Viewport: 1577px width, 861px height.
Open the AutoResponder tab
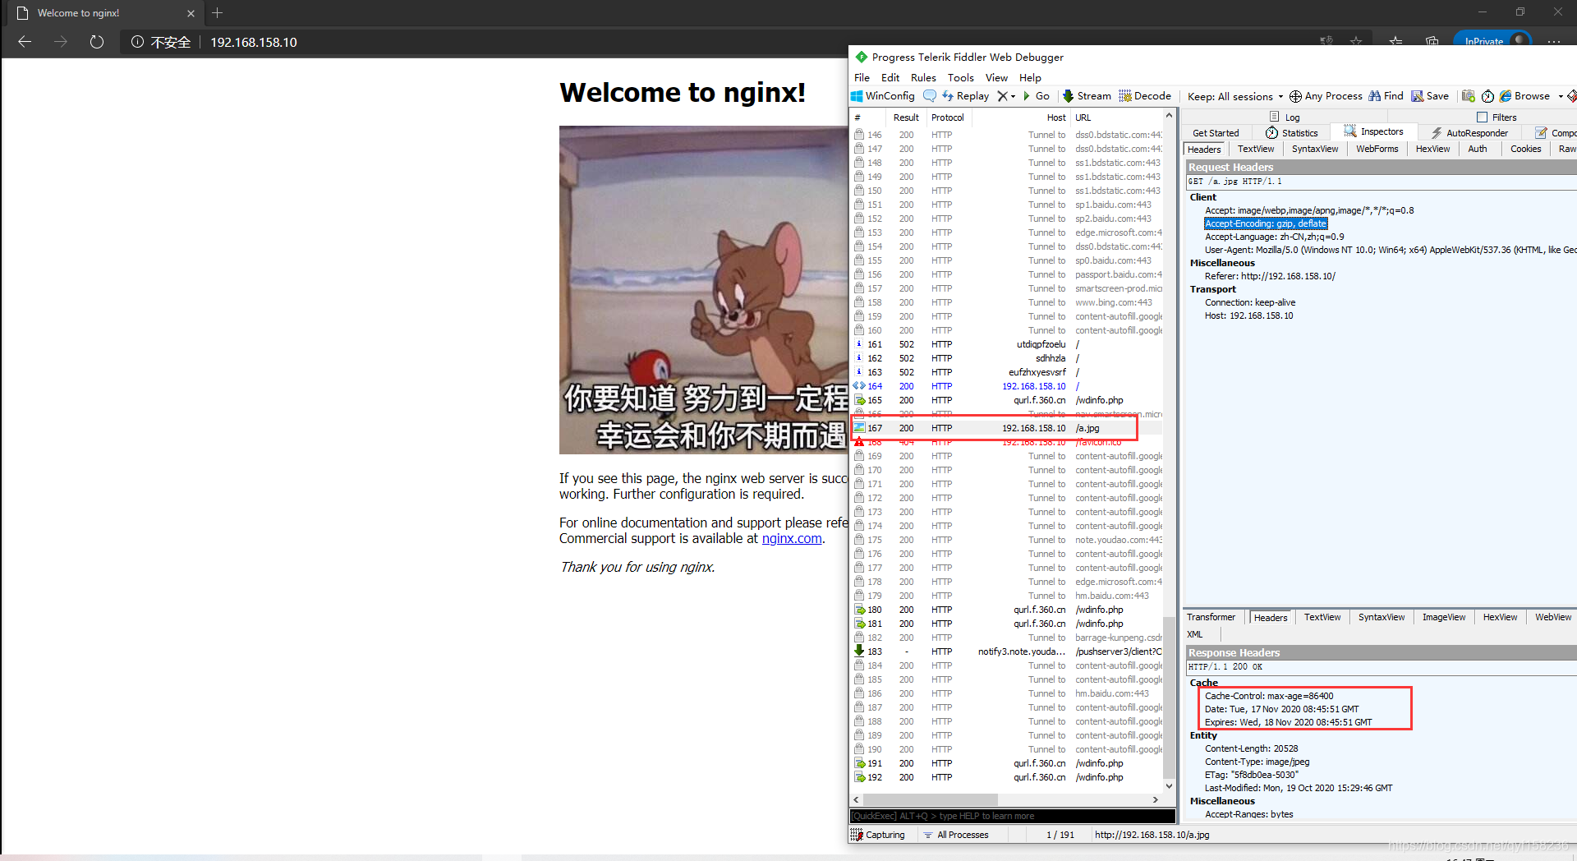(1469, 133)
